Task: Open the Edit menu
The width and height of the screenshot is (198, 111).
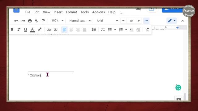Action: tap(37, 12)
